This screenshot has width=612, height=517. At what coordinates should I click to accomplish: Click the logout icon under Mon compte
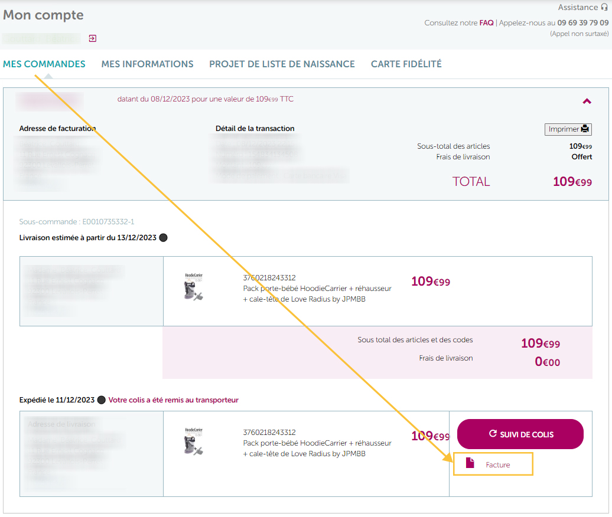pyautogui.click(x=93, y=38)
